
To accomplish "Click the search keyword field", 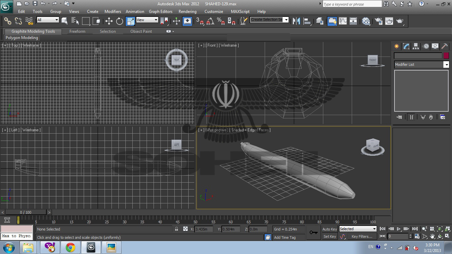I will point(352,4).
